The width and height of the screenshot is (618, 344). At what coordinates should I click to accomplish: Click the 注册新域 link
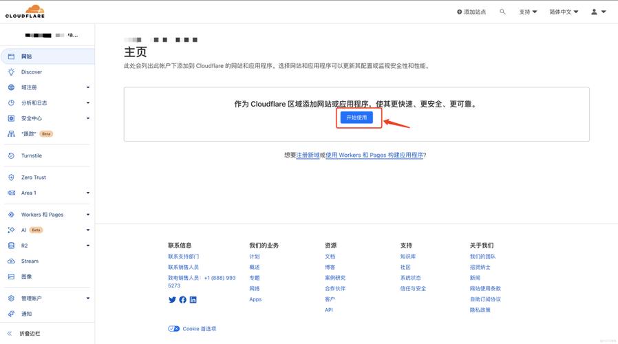pos(308,155)
